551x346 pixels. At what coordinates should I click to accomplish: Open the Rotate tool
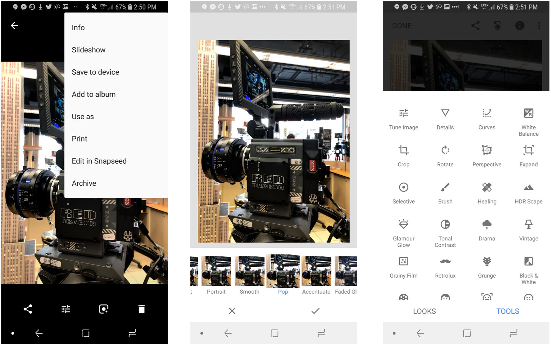point(445,156)
